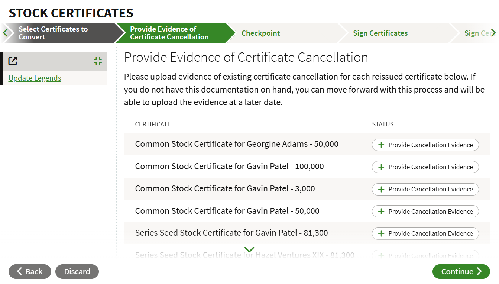
Task: Select the Hazel Ventures XIX certificate row
Action: click(x=307, y=255)
